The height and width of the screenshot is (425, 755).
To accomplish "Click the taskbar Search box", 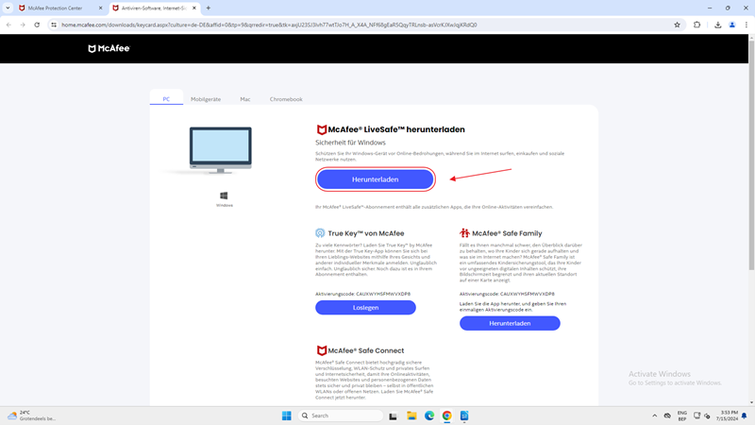I will click(341, 416).
